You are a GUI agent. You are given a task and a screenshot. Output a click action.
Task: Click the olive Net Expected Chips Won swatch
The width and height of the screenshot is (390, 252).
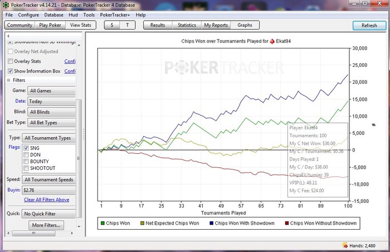(x=142, y=223)
